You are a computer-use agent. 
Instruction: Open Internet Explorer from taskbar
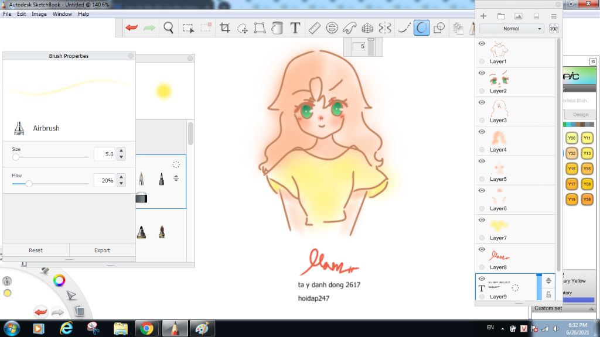[66, 328]
